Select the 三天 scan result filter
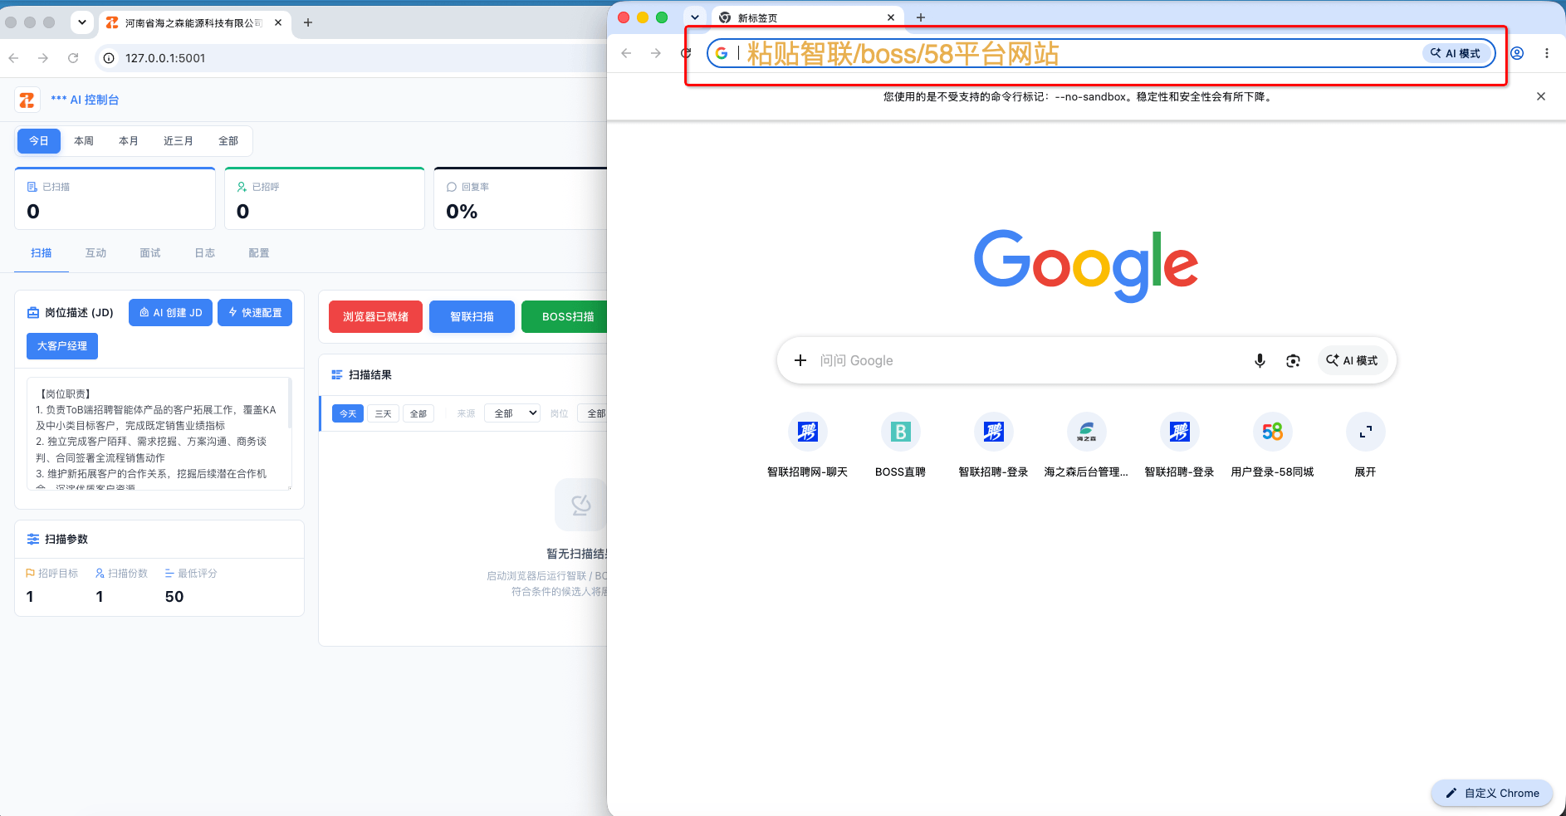Screen dimensions: 1566x816 [x=383, y=413]
